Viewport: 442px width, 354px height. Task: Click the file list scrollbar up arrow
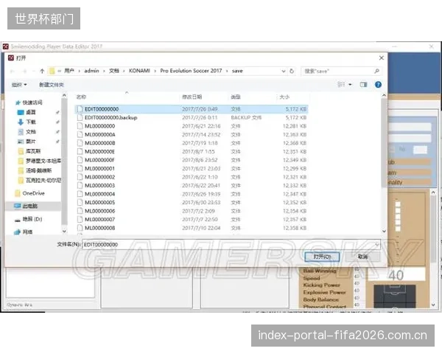coord(384,96)
